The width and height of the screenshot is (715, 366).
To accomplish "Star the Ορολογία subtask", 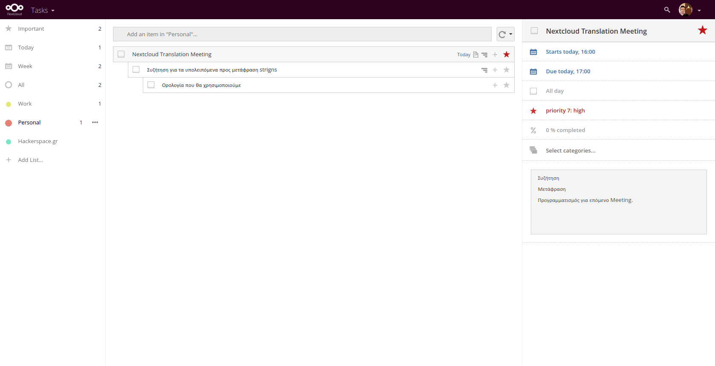I will [507, 85].
